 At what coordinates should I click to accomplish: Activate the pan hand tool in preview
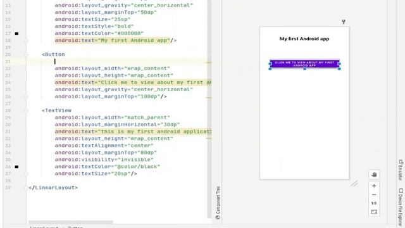[374, 175]
